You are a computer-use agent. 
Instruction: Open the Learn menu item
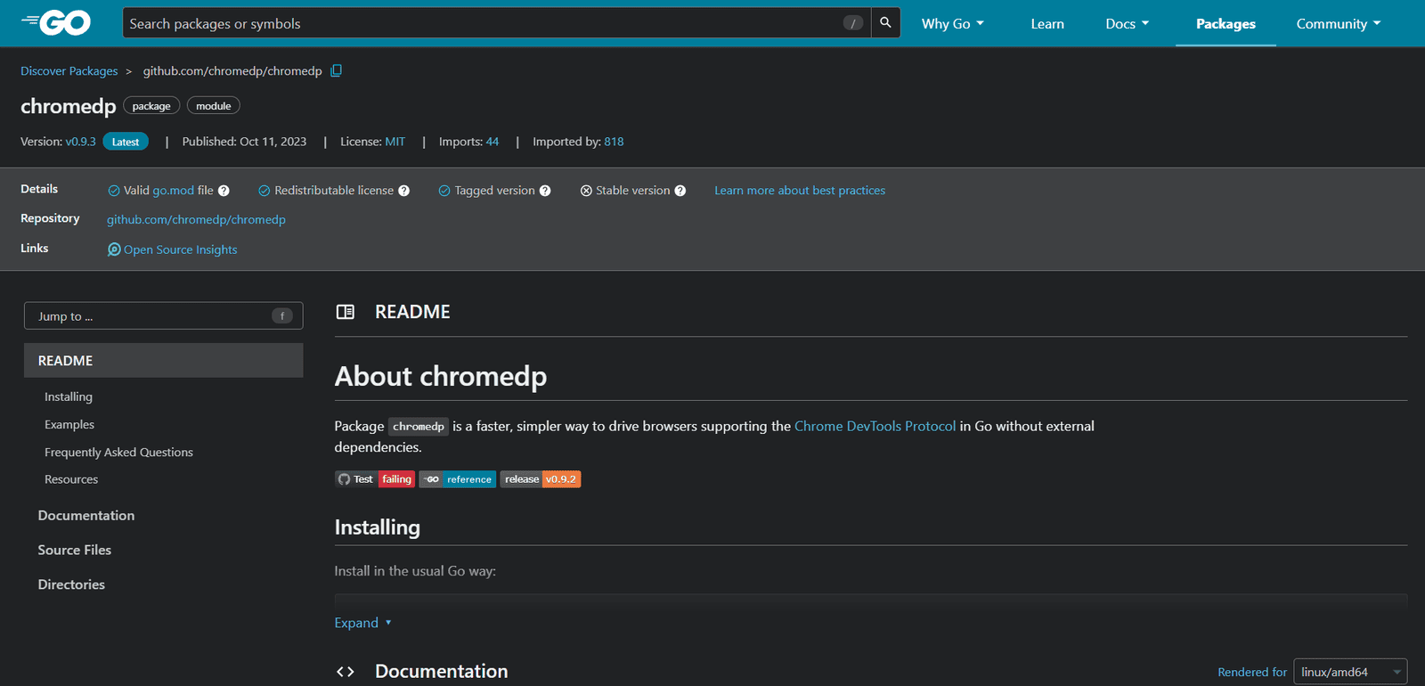(1047, 24)
